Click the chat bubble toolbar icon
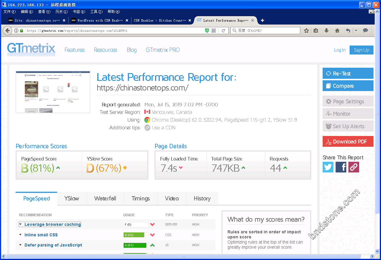381x260 pixels. pyautogui.click(x=365, y=31)
